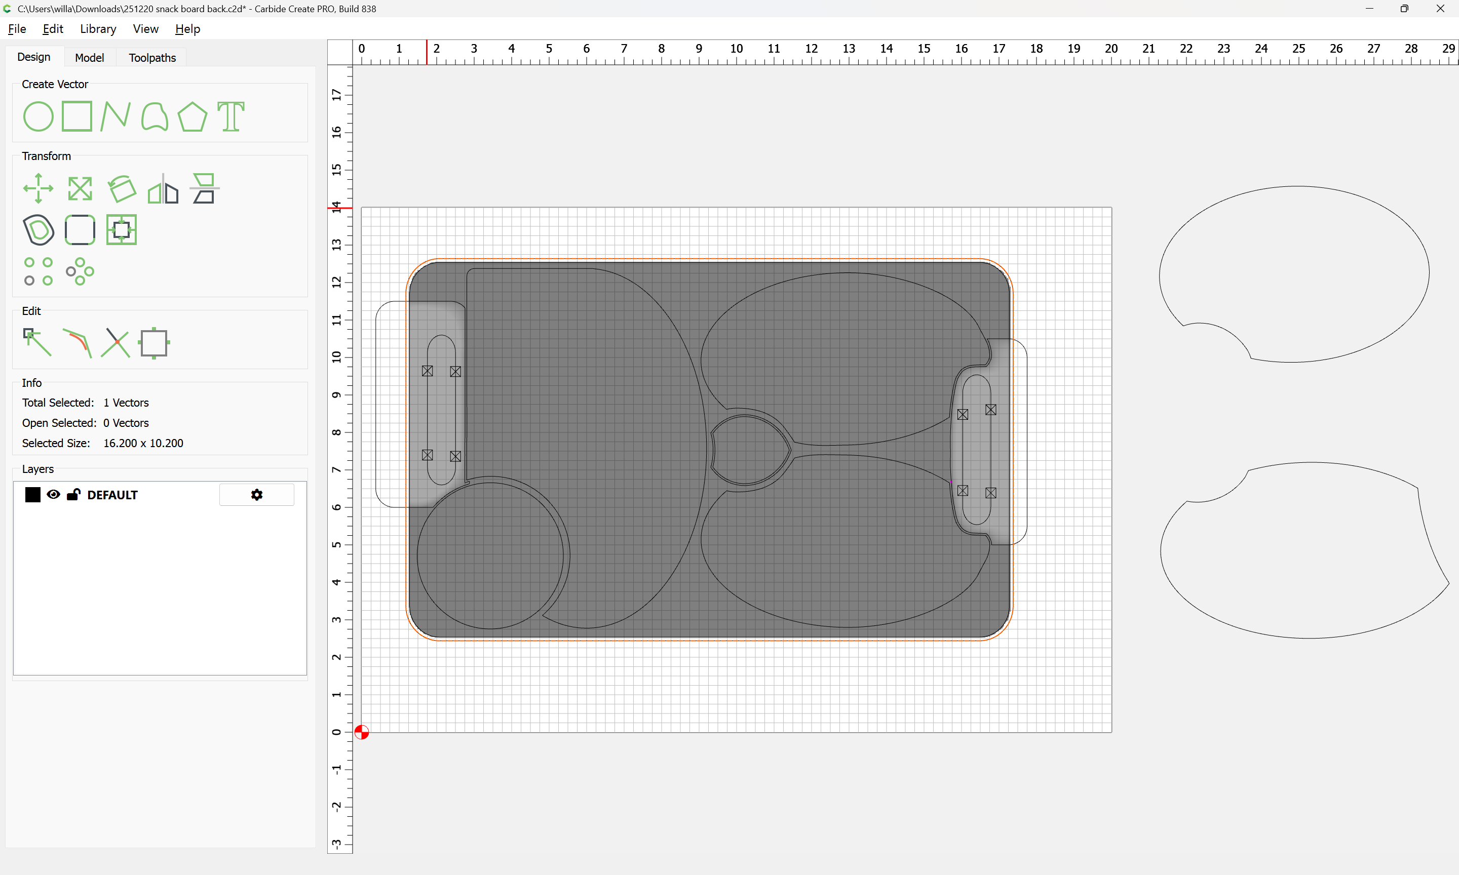Screen dimensions: 1459x875
Task: Select the Curve vector tool
Action: point(154,116)
